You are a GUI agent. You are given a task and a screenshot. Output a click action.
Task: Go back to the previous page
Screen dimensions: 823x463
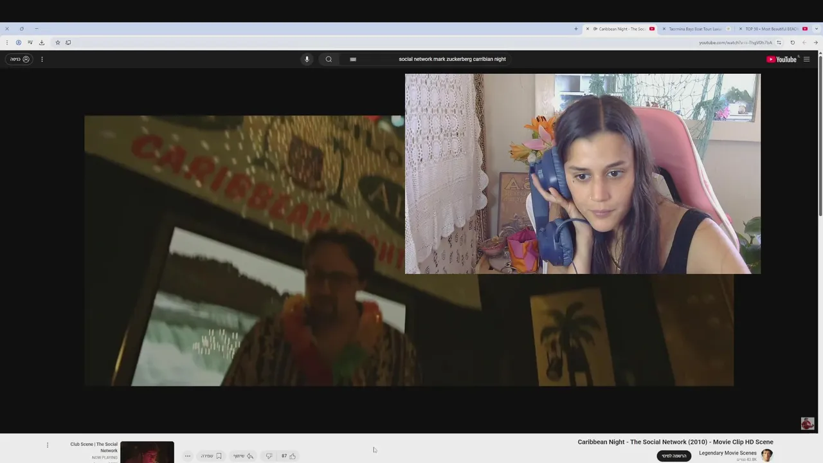816,42
